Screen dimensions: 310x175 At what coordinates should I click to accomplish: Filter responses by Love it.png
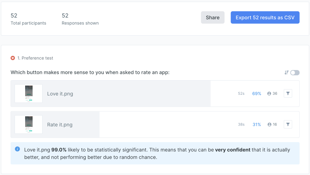coord(288,94)
